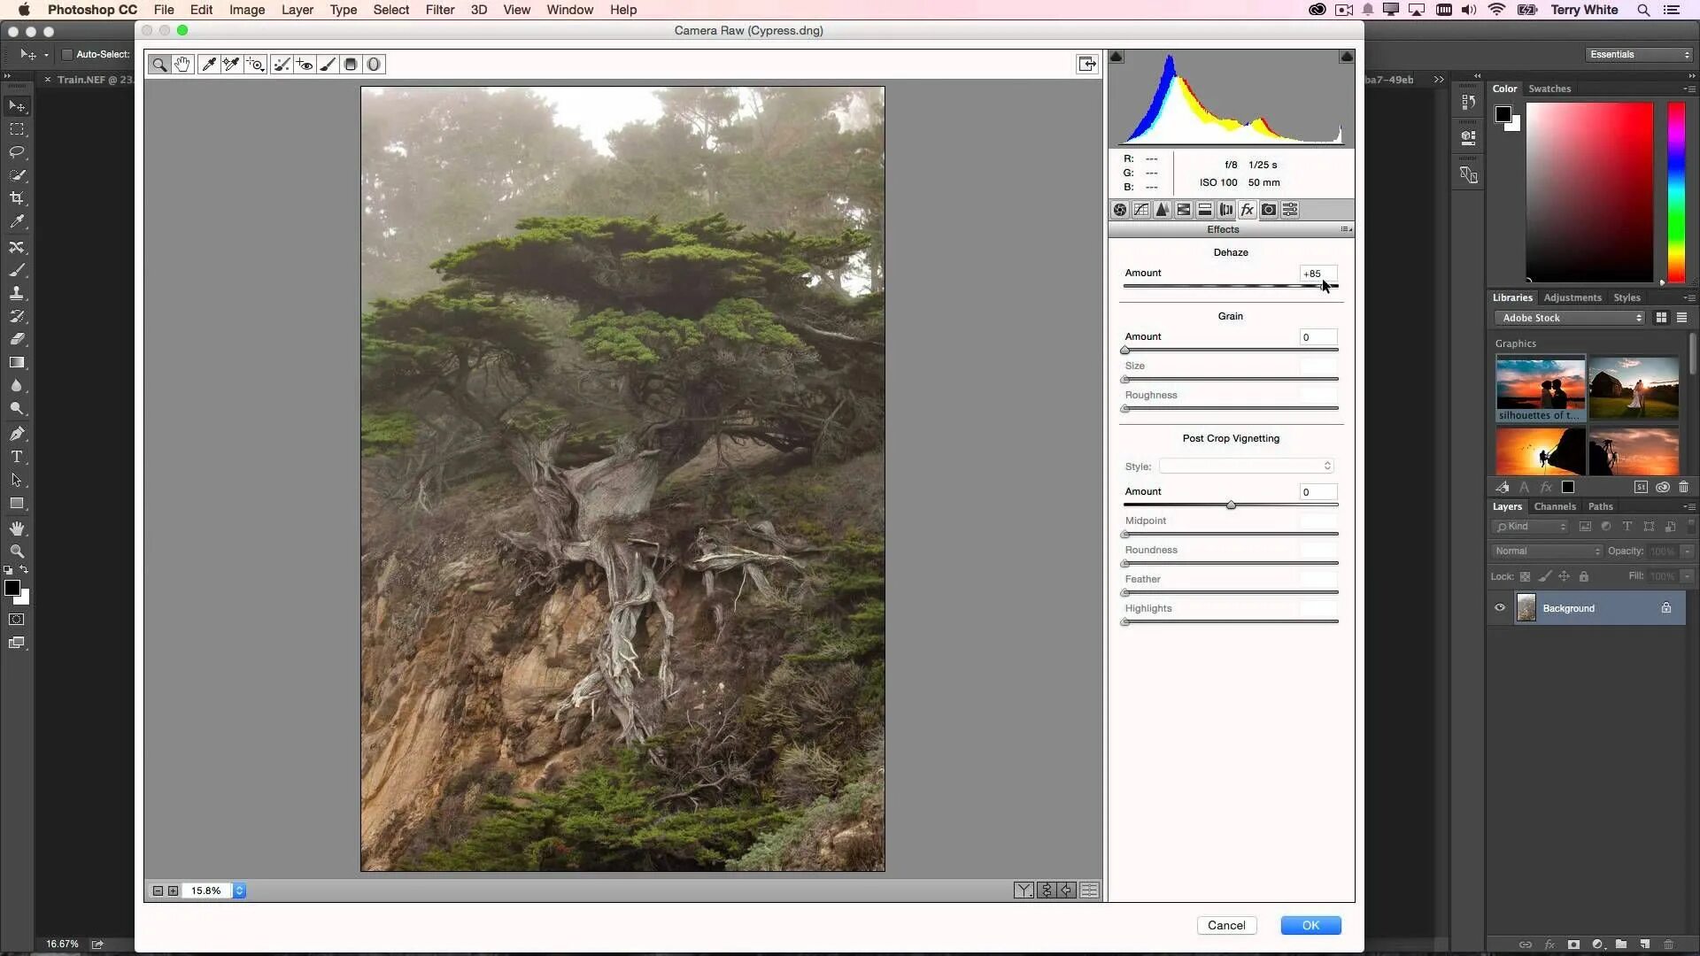The width and height of the screenshot is (1700, 956).
Task: Activate the Graduated Filter tool
Action: point(351,64)
